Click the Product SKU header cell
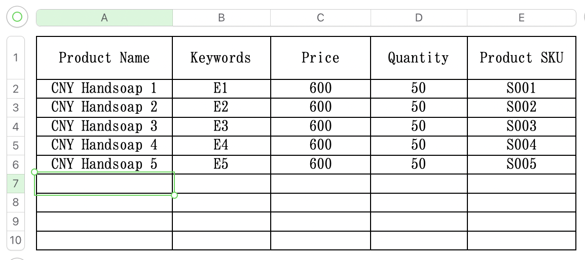 click(522, 58)
